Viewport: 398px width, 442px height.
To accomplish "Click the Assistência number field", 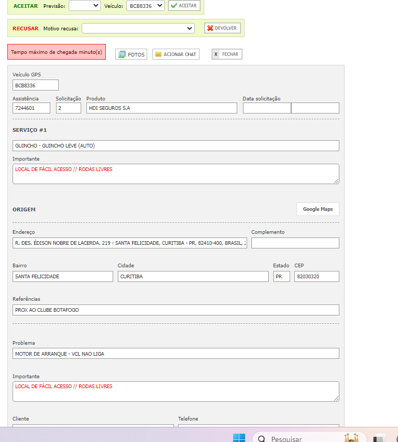I will (31, 108).
